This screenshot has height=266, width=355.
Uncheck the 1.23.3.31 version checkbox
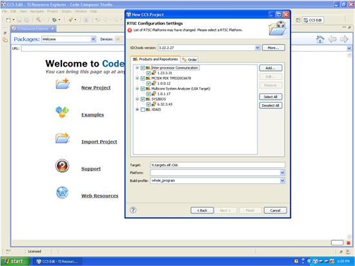148,73
